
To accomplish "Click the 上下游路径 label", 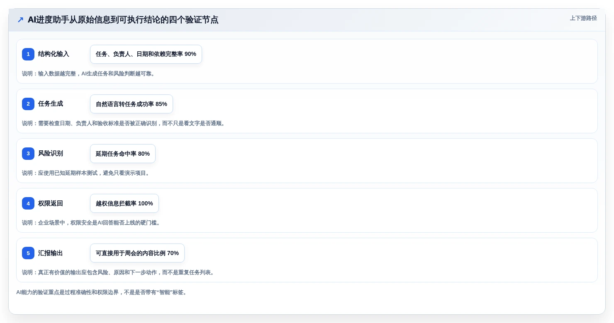I will click(x=583, y=18).
